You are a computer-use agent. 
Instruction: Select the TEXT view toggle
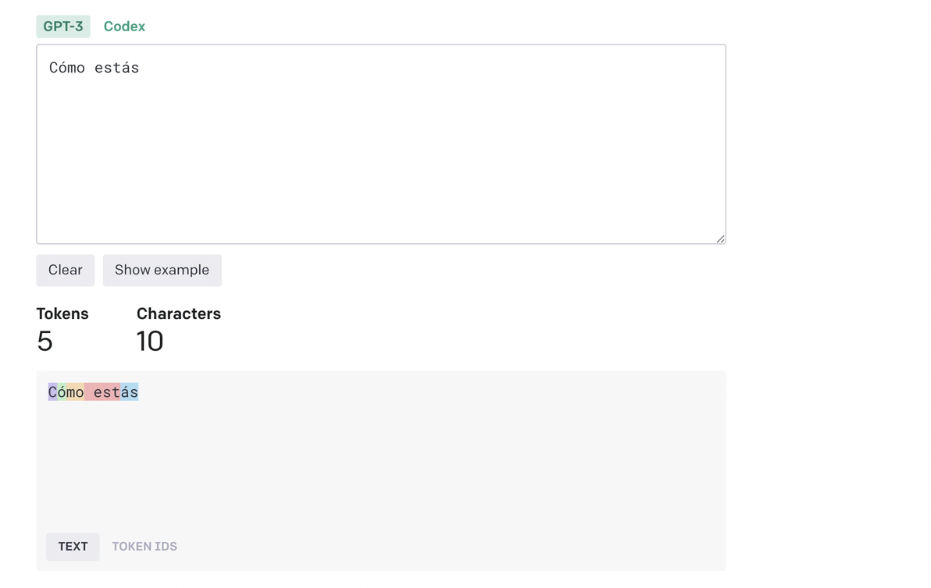point(73,547)
